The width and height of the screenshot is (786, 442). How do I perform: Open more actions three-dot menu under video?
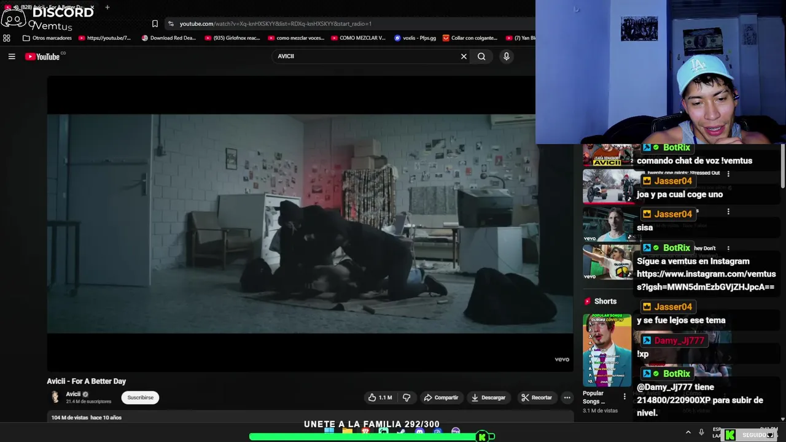click(x=567, y=398)
